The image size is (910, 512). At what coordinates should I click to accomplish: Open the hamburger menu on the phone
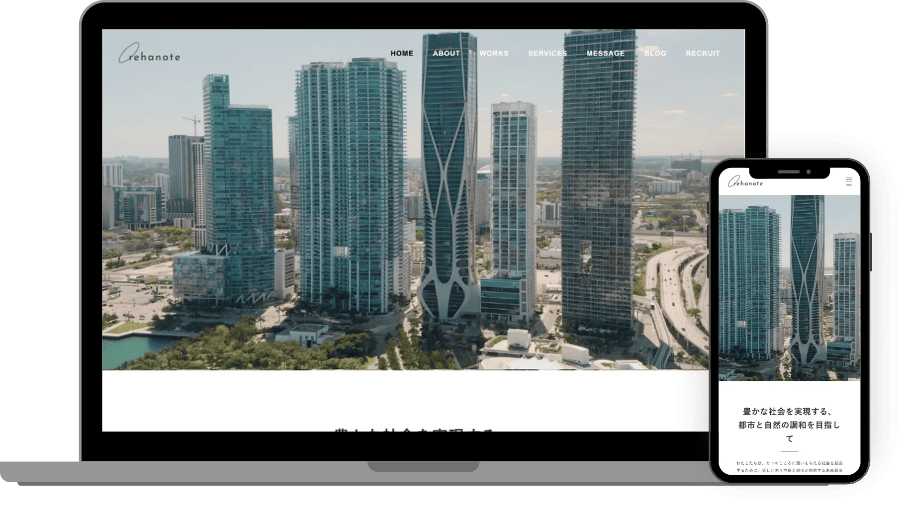point(849,181)
